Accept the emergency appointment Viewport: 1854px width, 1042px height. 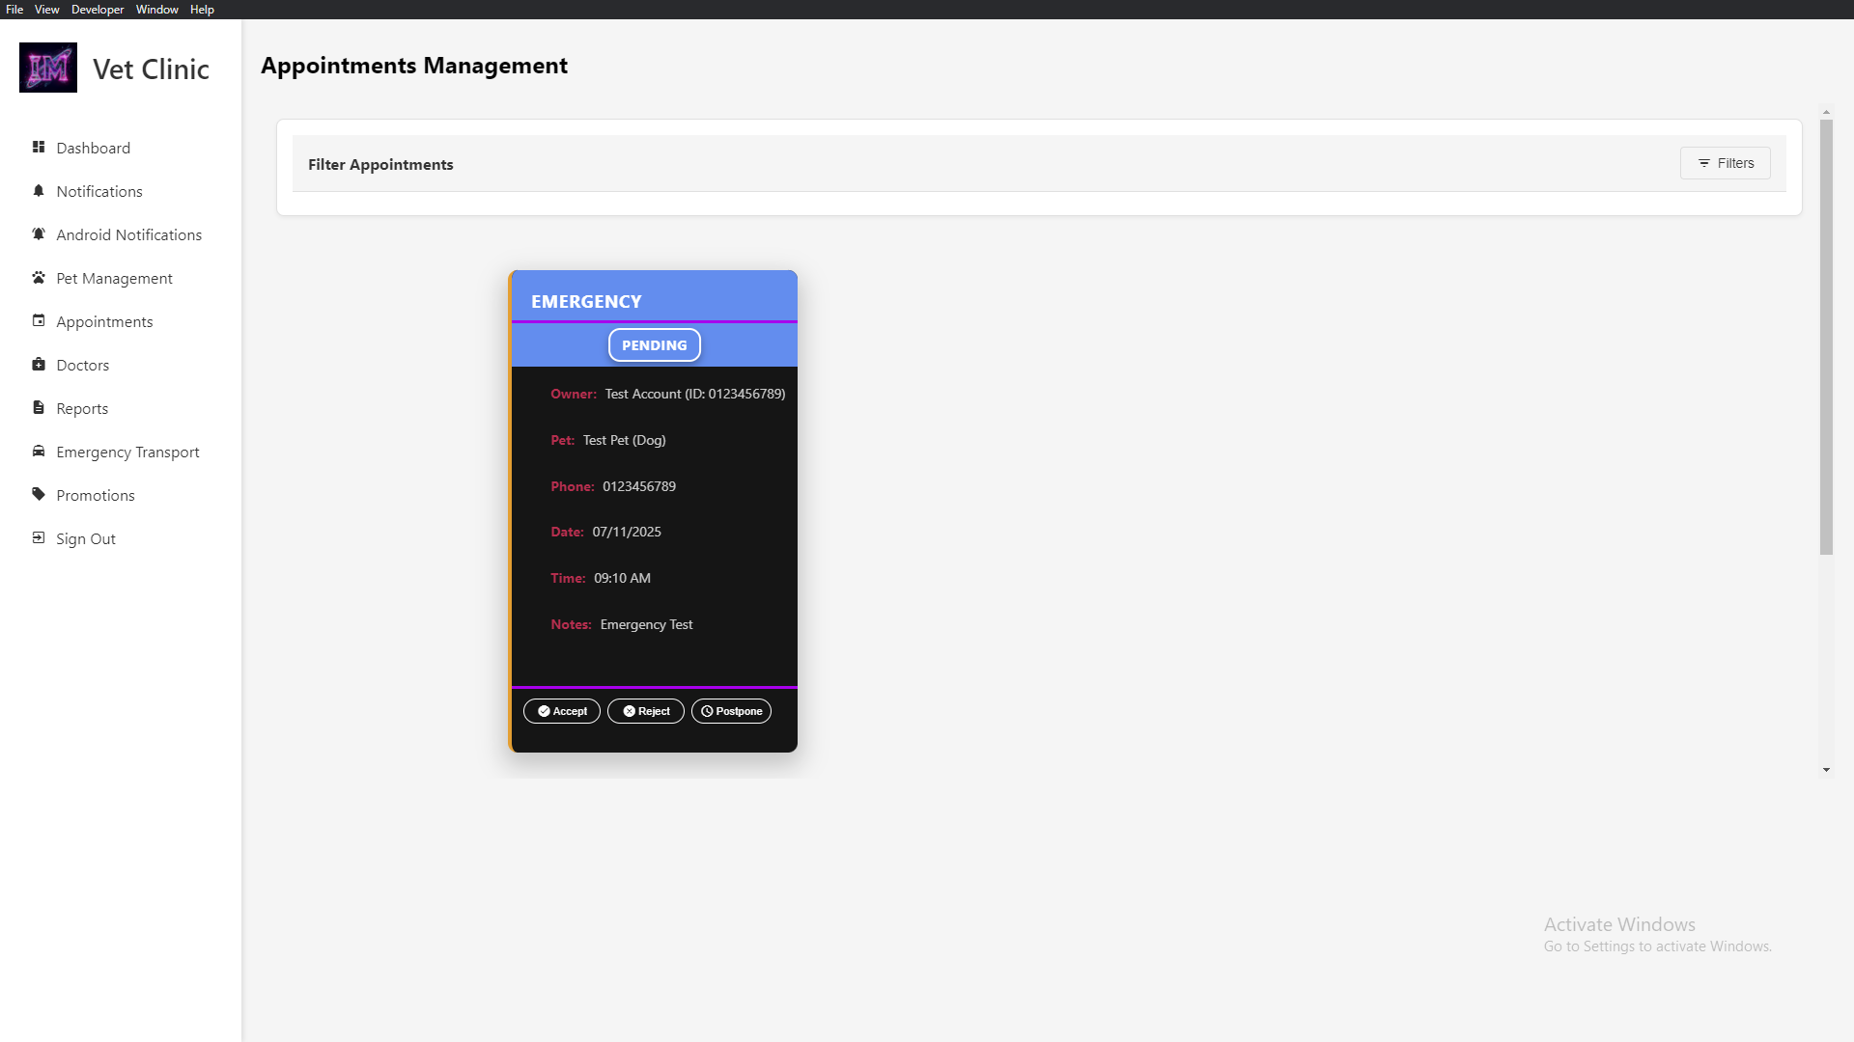561,711
